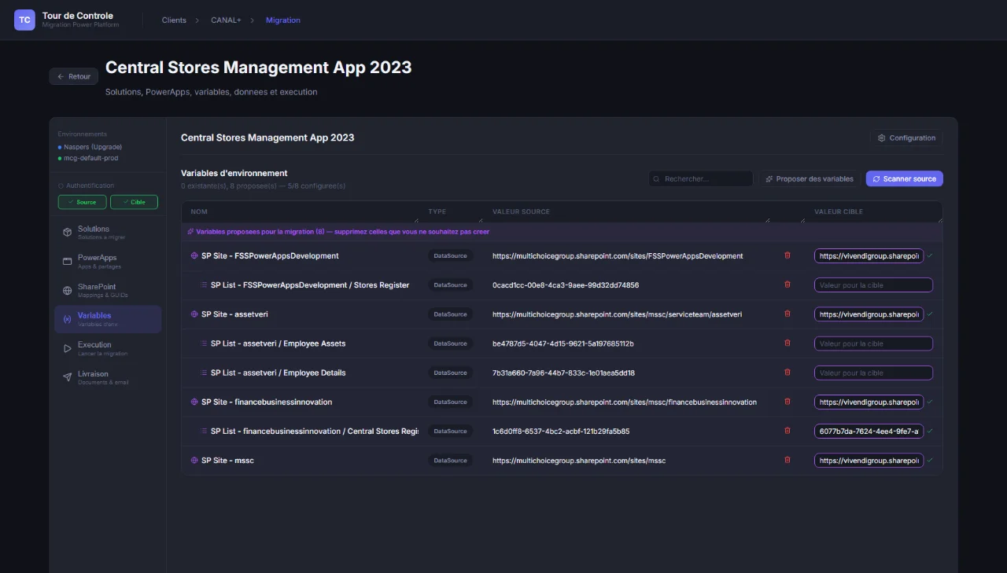The image size is (1007, 573).
Task: Click the Livraison paper-plane icon in sidebar
Action: (67, 377)
